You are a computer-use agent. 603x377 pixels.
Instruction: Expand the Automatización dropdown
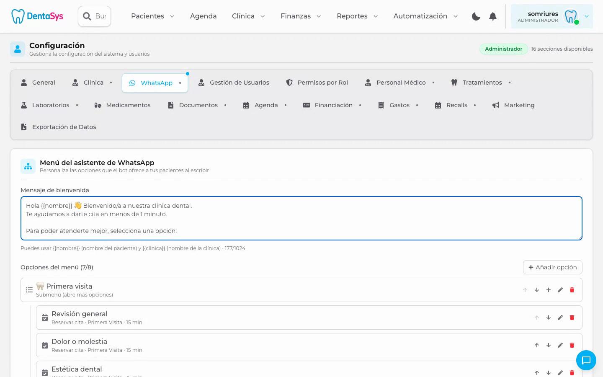[x=425, y=16]
